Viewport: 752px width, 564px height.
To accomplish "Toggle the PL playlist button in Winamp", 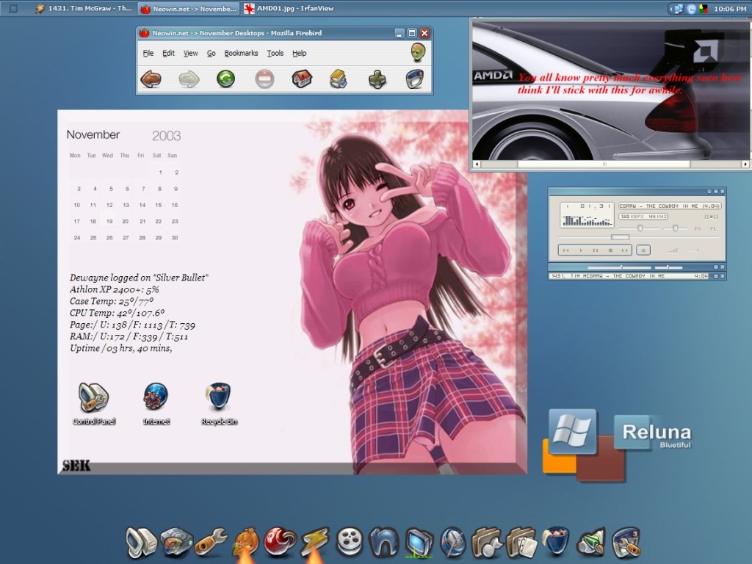I will click(712, 229).
